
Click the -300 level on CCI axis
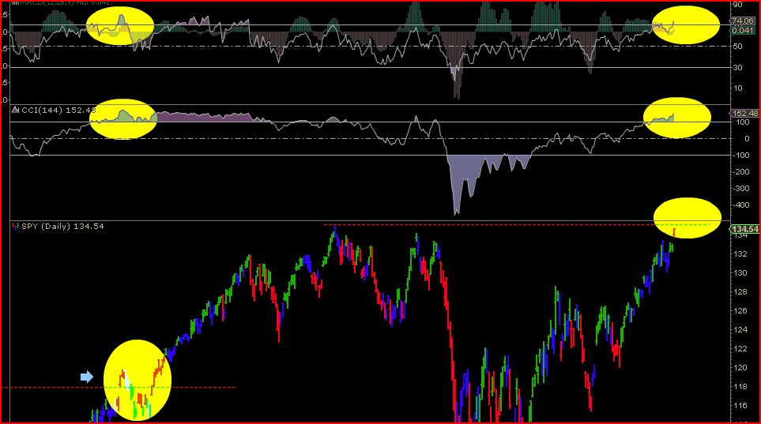click(x=740, y=188)
